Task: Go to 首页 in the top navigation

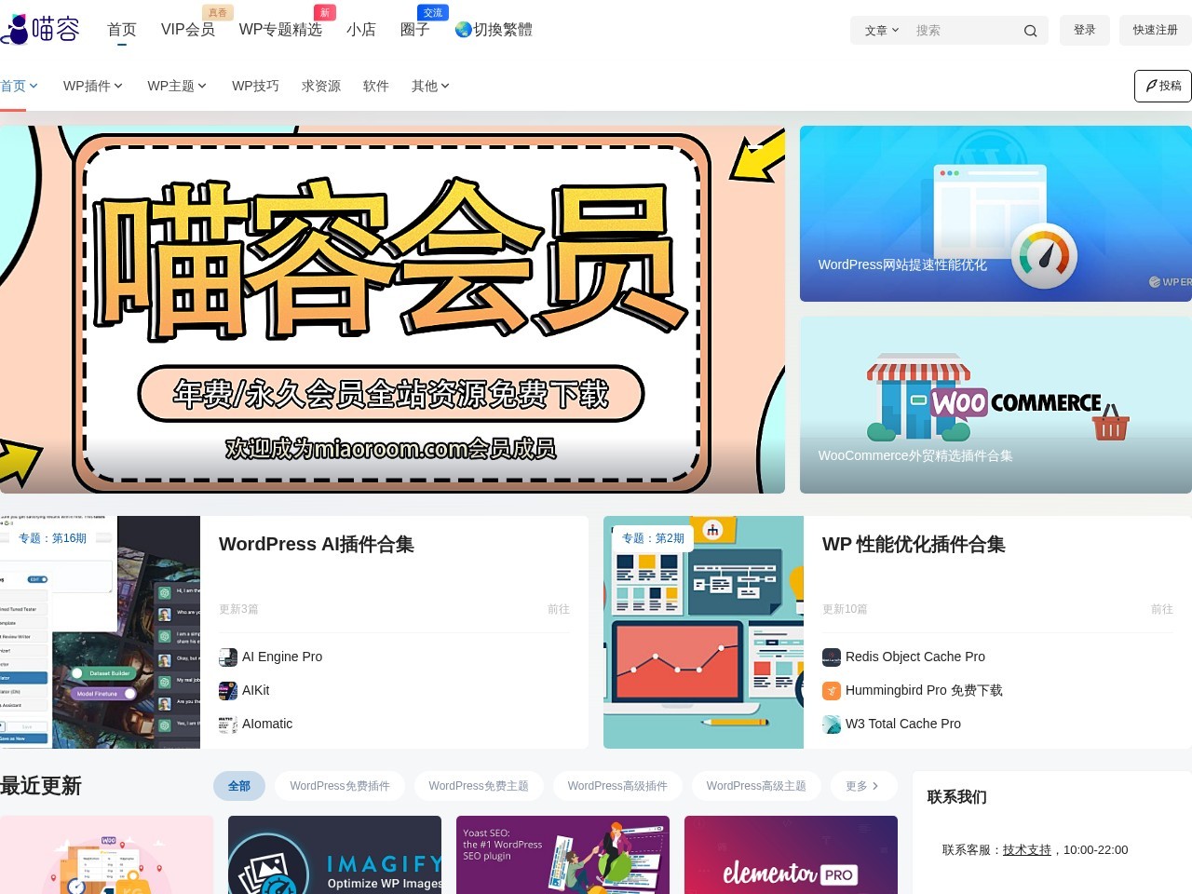Action: (x=122, y=30)
